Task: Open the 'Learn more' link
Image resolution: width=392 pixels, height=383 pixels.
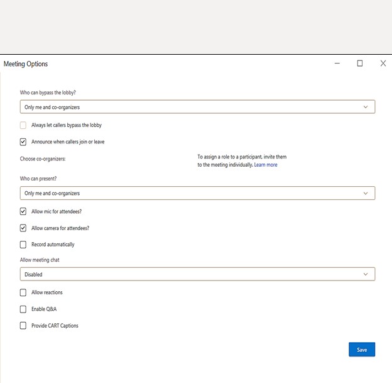Action: click(x=265, y=165)
